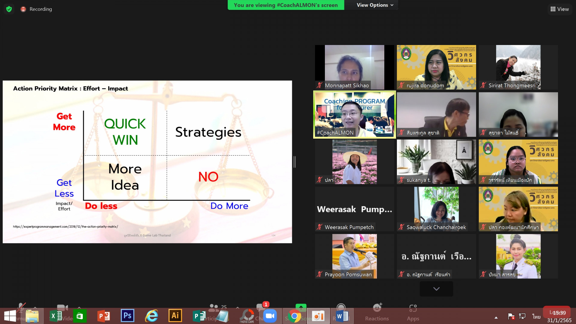
Task: Open Reactions in the Zoom toolbar
Action: click(377, 312)
